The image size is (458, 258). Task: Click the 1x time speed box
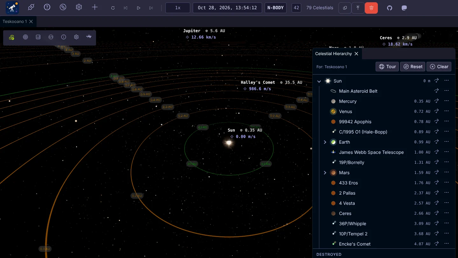178,8
